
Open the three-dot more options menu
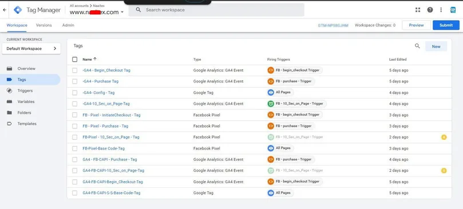pos(441,10)
